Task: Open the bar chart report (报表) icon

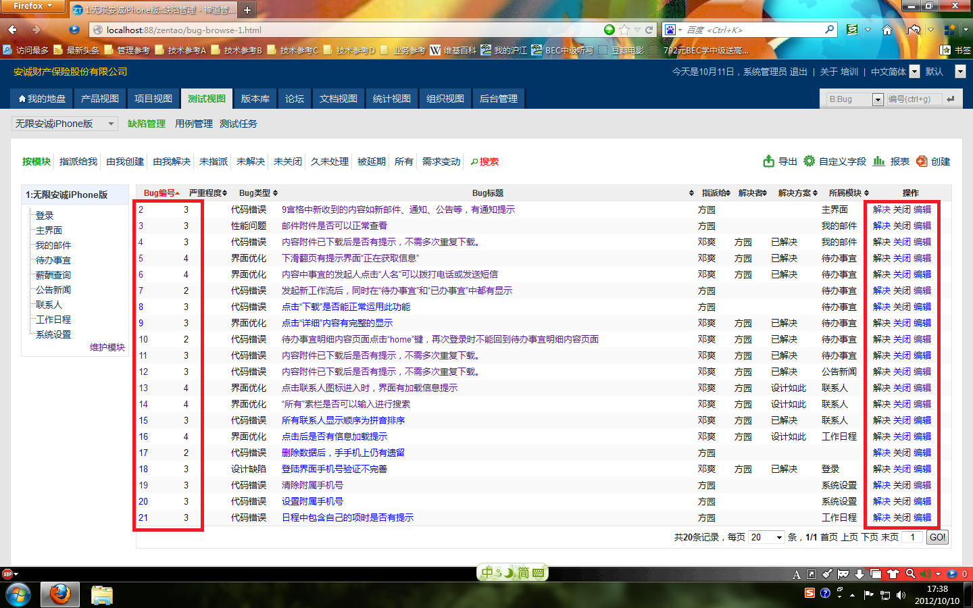Action: 878,161
